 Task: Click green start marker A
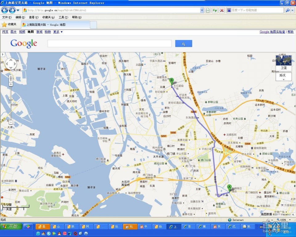229,187
